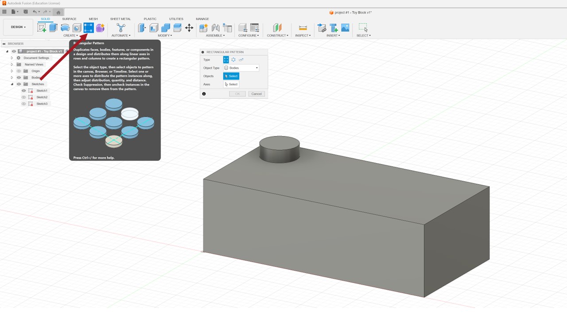
Task: Choose pattern on path Type icon
Action: tap(241, 59)
